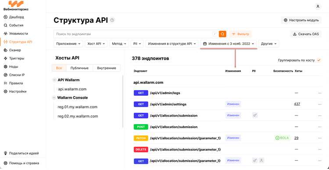Click the Вебмониторэкс logo

click(16, 5)
